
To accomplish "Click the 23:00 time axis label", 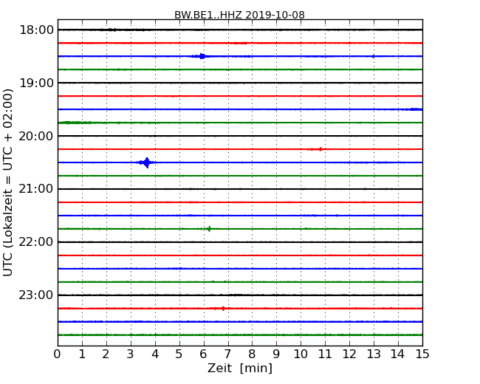I will click(x=36, y=295).
